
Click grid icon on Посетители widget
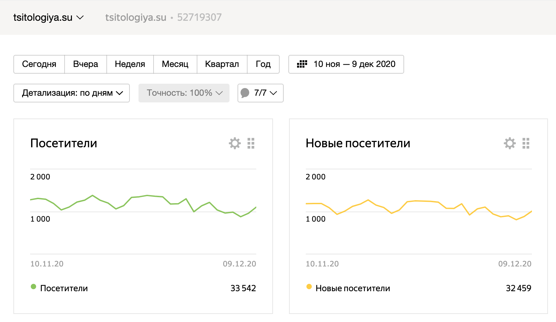pos(251,143)
